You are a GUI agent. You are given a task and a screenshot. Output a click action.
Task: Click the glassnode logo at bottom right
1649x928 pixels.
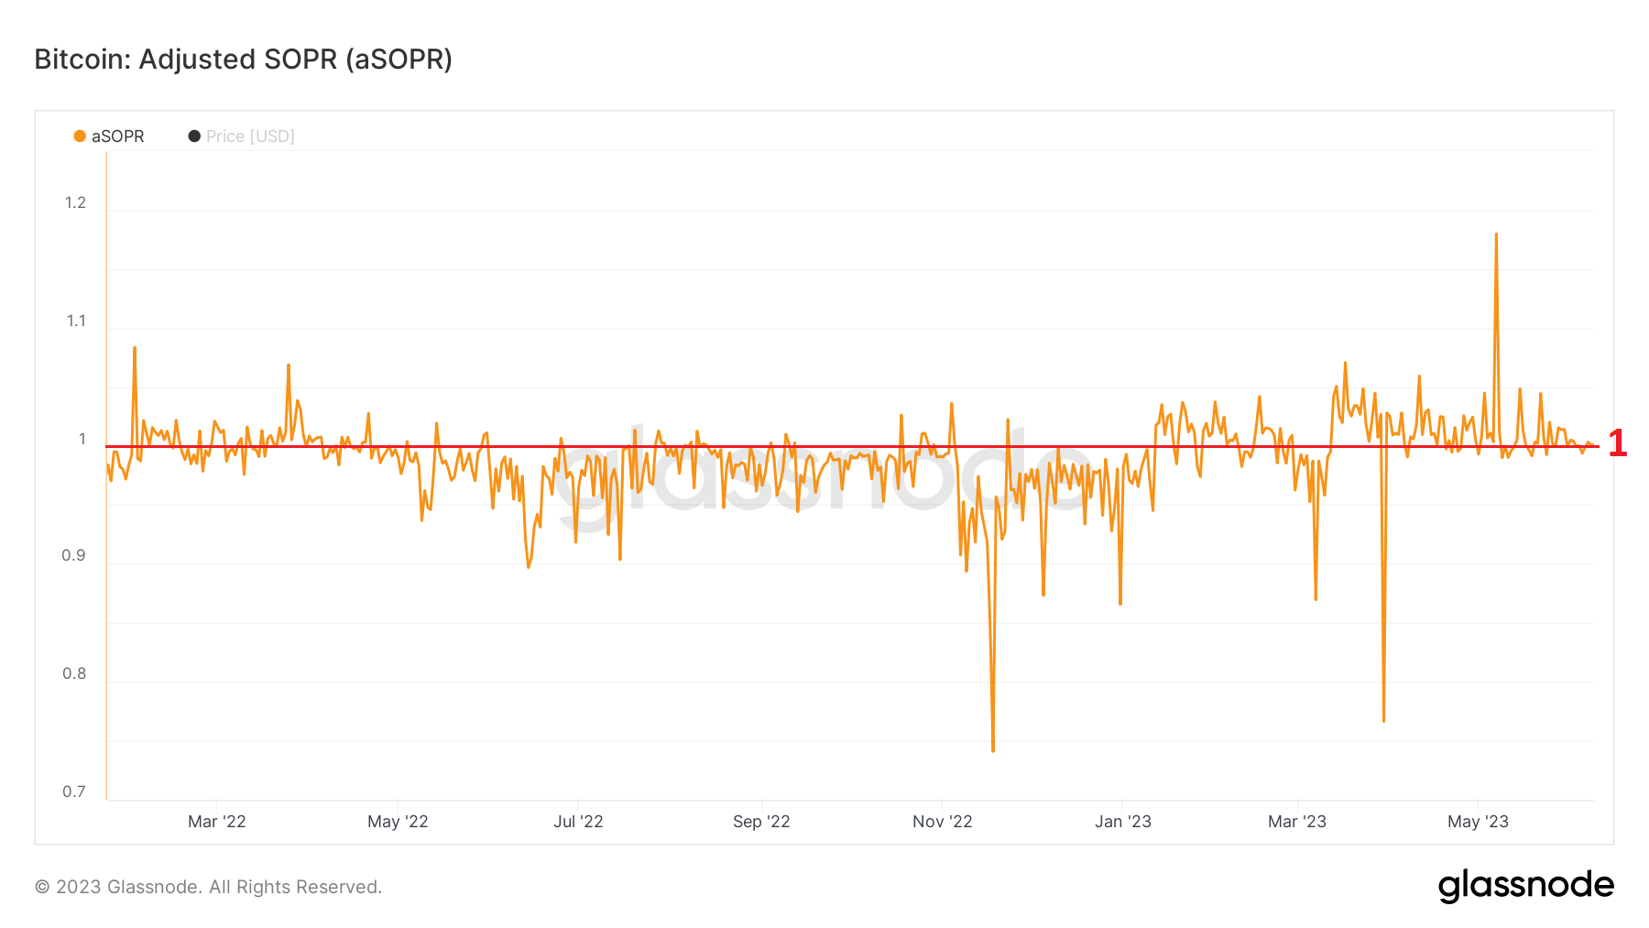click(x=1525, y=886)
